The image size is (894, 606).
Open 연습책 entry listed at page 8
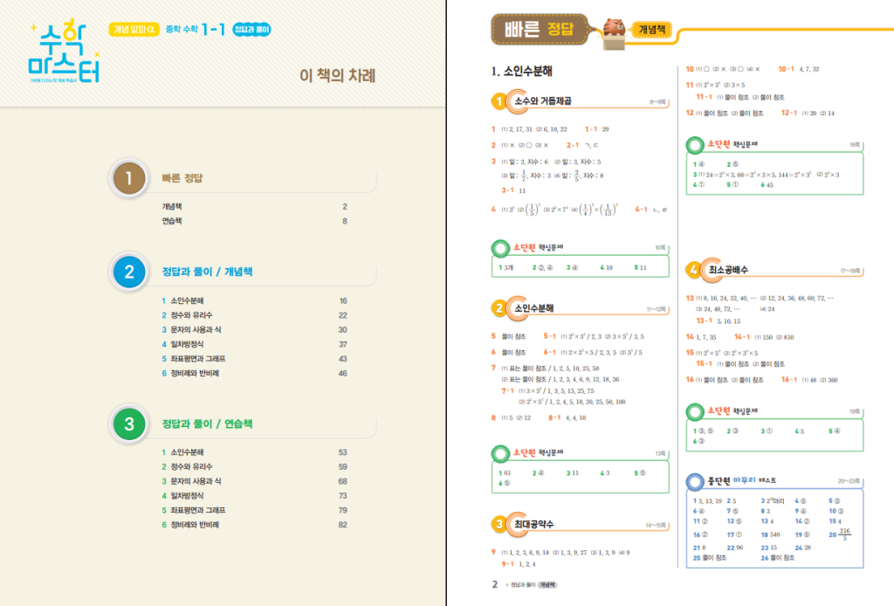(x=172, y=222)
